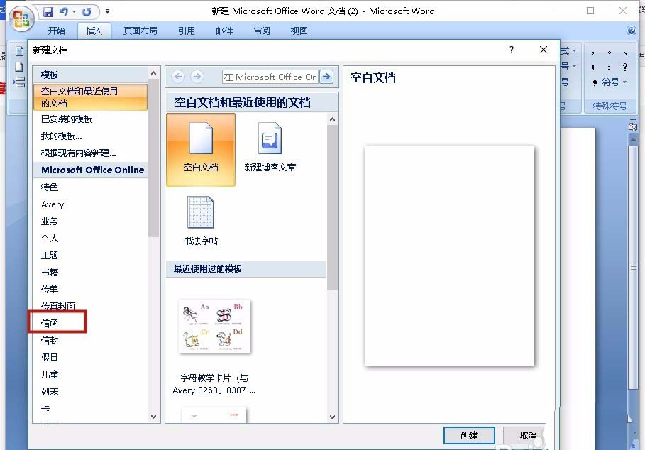This screenshot has height=450, width=645.
Task: Select 信函 template category
Action: [x=50, y=324]
